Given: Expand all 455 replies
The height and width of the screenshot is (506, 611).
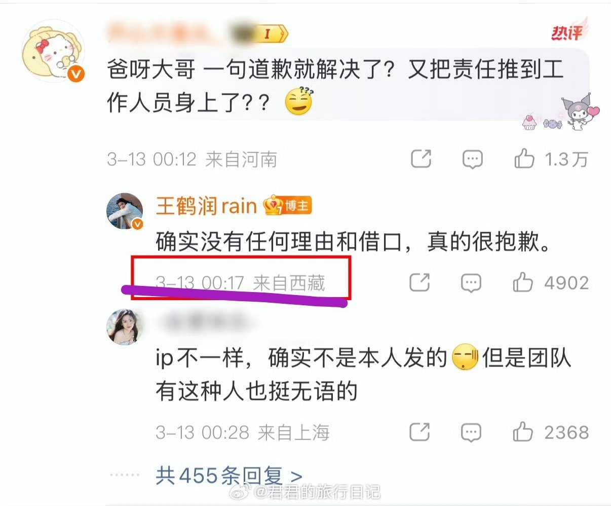Looking at the screenshot, I should tap(229, 476).
